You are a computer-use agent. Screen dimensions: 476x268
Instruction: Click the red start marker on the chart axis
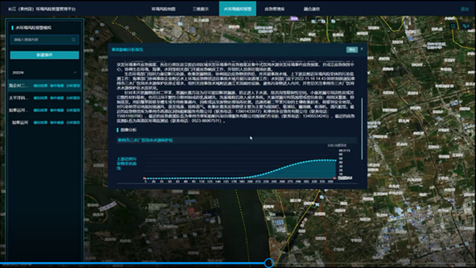coord(144,179)
